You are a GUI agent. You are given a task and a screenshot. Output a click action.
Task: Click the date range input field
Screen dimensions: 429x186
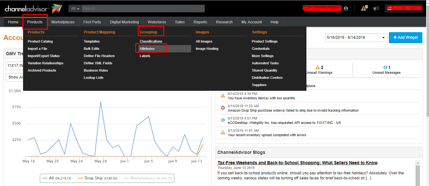click(353, 38)
